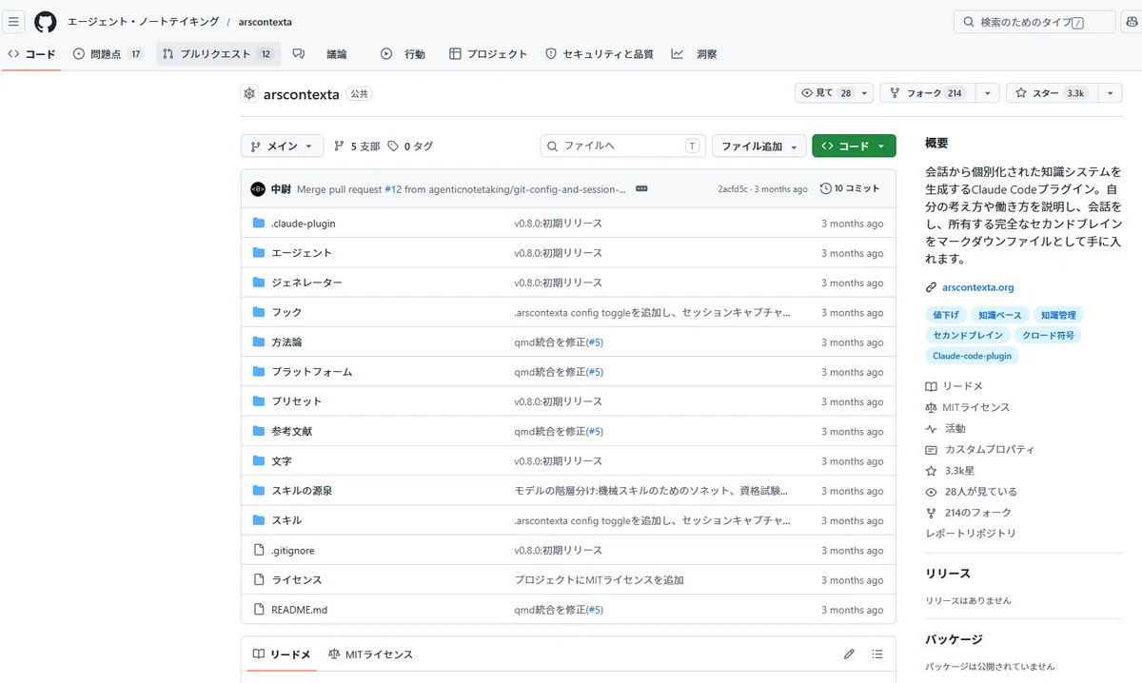
Task: Click the GitHub logo icon
Action: click(46, 22)
